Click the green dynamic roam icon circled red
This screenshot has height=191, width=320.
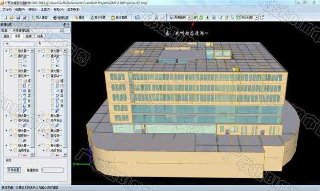coord(195,18)
